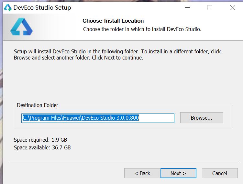The image size is (243, 184).
Task: Close the DevEco Studio Setup window
Action: pos(233,8)
